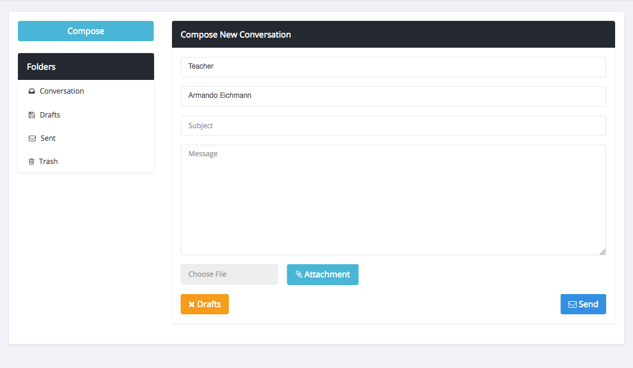This screenshot has width=633, height=368.
Task: Click the Drafts floppy disk icon in sidebar
Action: coord(32,115)
